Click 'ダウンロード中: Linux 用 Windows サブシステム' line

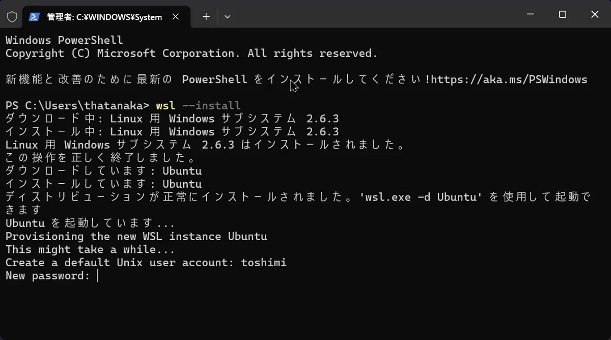pyautogui.click(x=172, y=119)
